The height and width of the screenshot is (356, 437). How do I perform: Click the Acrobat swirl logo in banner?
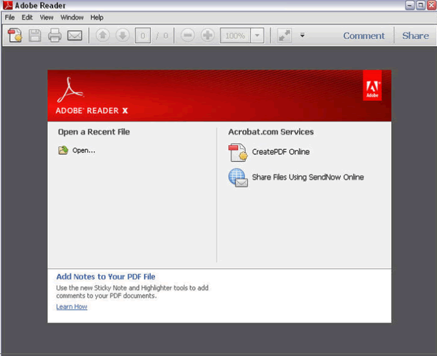[70, 90]
